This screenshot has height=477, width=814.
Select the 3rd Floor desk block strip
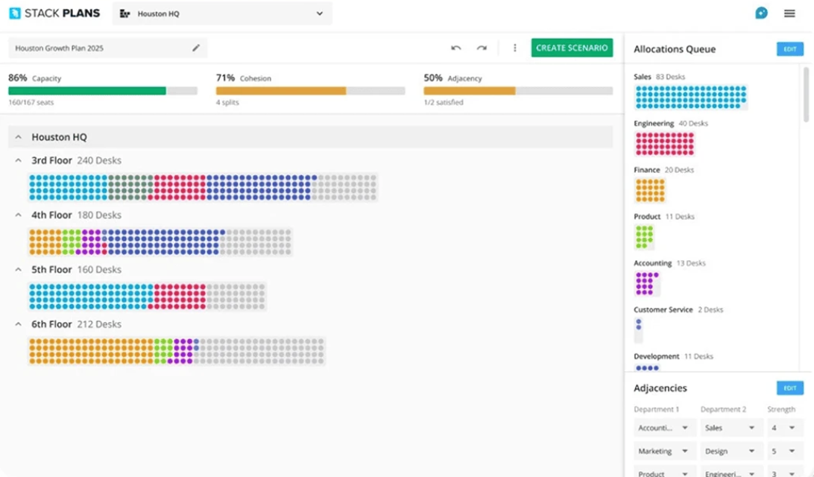point(203,187)
